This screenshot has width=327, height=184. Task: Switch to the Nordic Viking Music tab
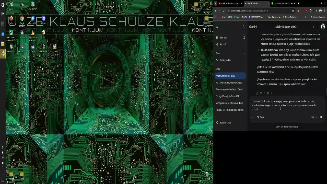(230, 4)
